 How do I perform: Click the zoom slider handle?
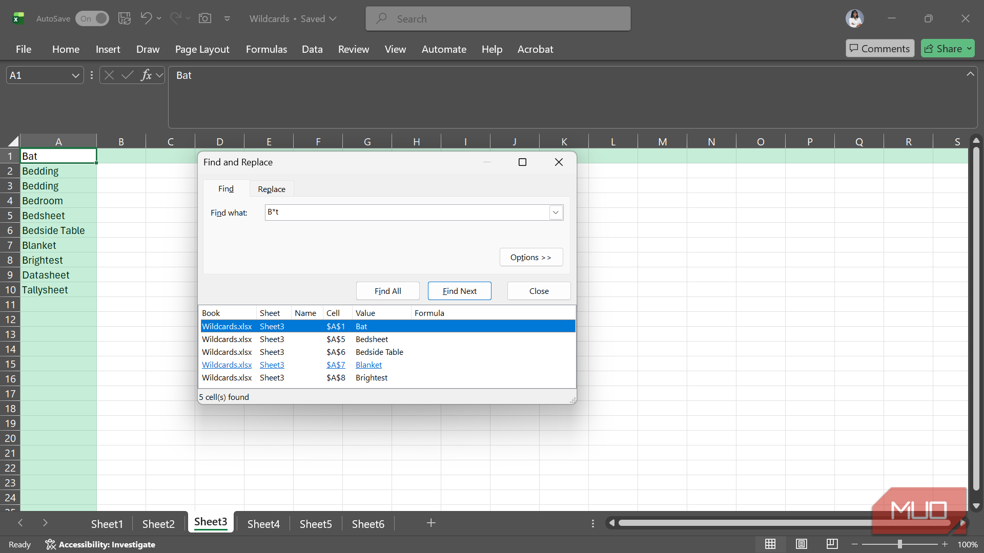900,544
